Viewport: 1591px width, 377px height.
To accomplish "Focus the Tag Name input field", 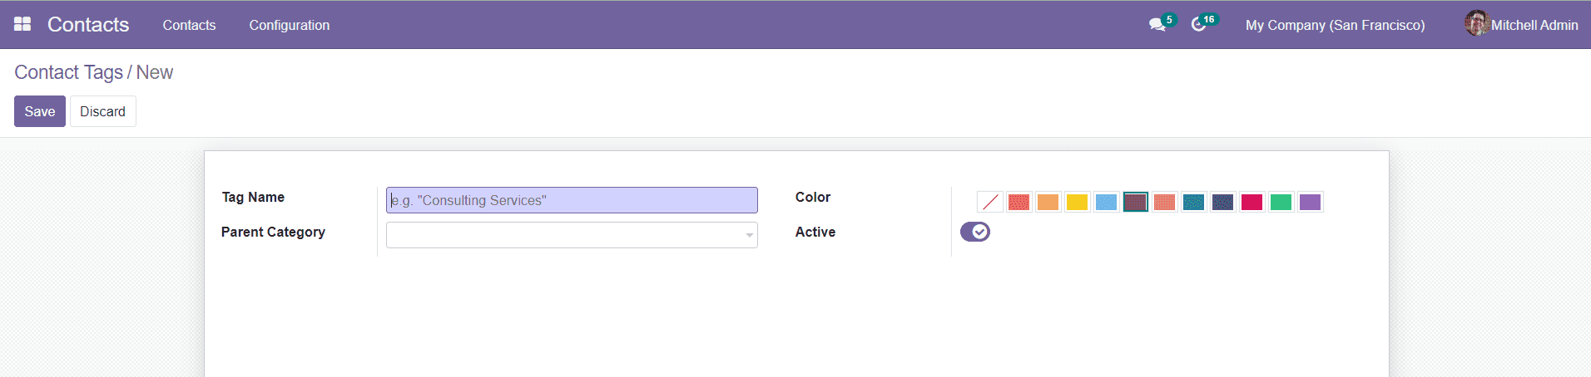I will 572,200.
